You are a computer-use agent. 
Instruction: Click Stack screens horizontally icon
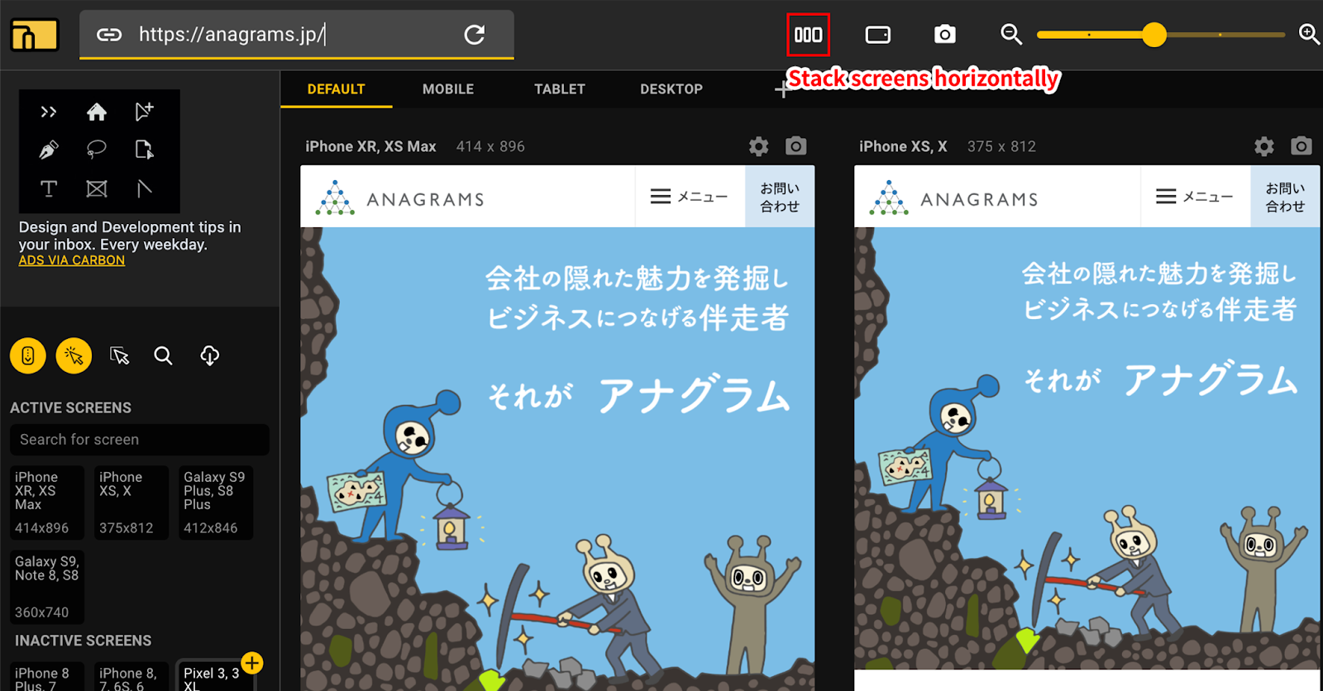[x=808, y=35]
